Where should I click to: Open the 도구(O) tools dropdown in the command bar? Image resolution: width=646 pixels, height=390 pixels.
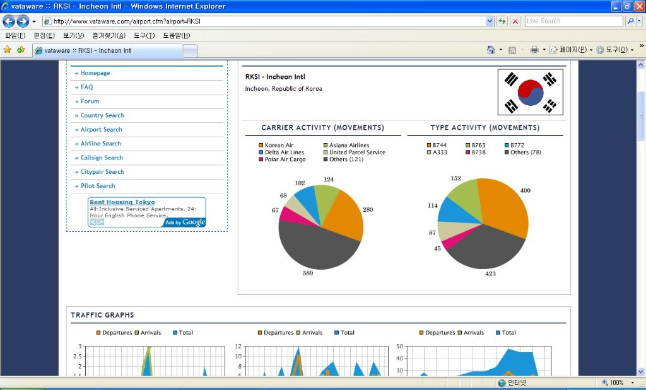tap(615, 50)
